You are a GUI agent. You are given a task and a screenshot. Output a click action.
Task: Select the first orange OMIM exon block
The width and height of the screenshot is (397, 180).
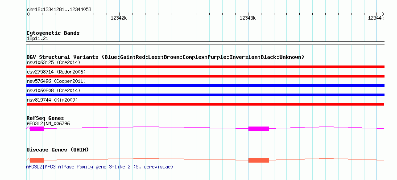[37, 160]
